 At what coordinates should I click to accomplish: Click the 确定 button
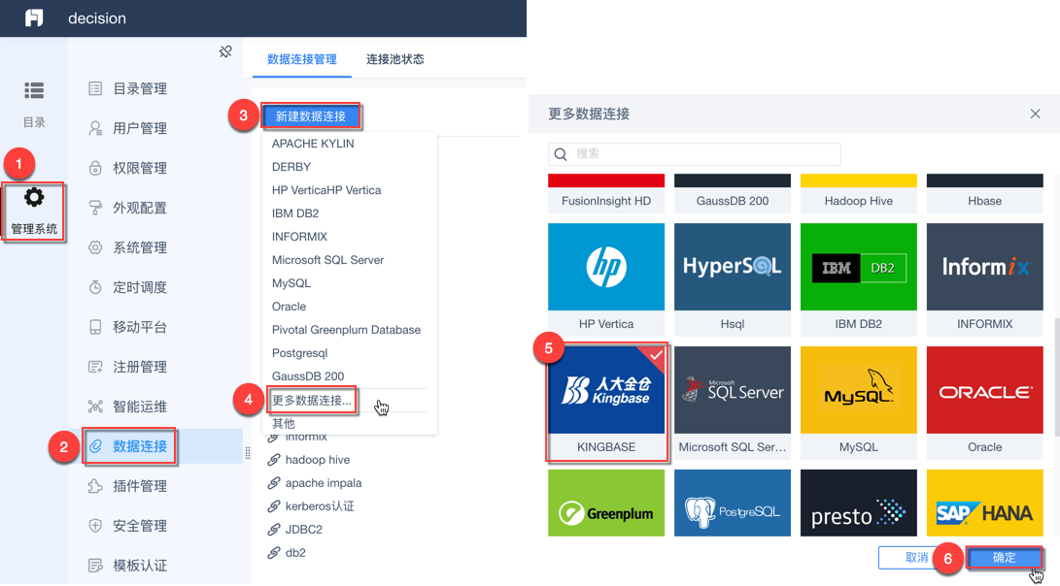coord(1004,558)
